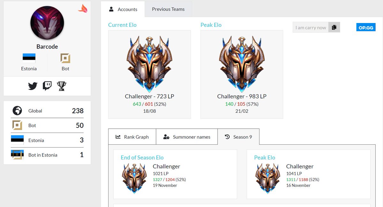Click the Barcode player name
Image resolution: width=383 pixels, height=207 pixels.
[x=47, y=47]
